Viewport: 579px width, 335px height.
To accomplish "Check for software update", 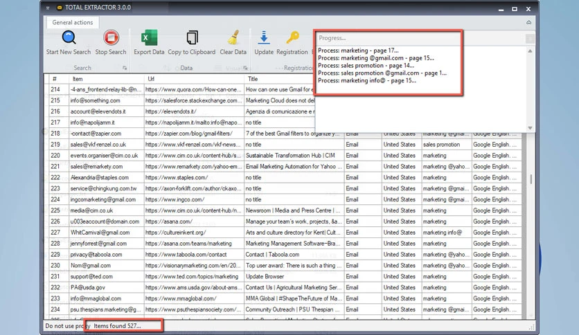I will point(264,43).
